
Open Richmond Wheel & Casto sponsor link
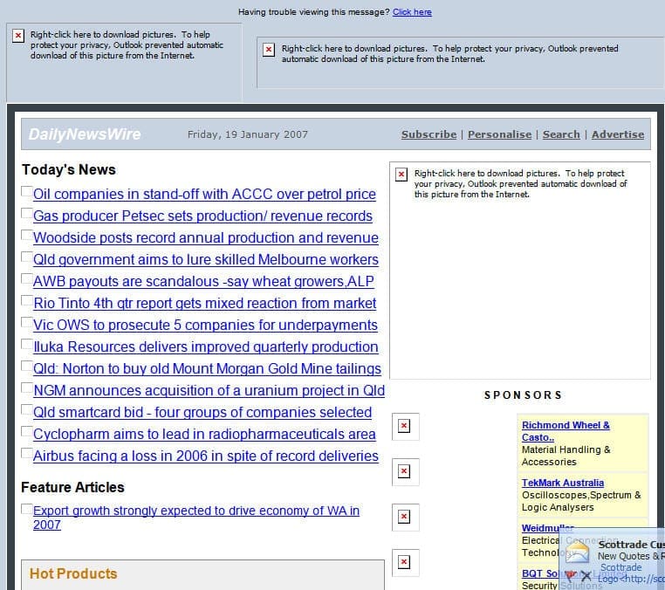click(566, 431)
